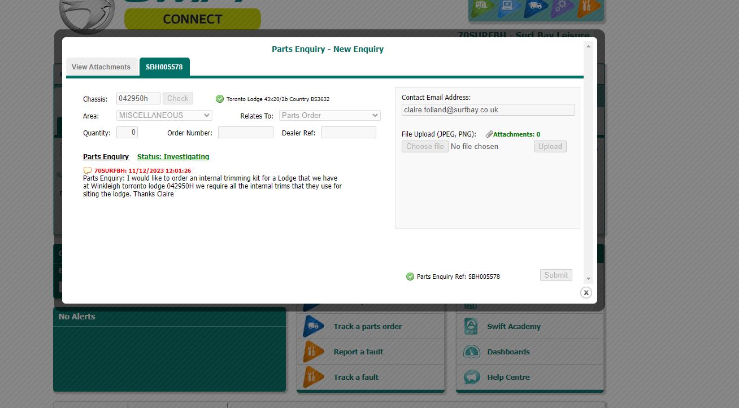Click the truck icon beside Track a parts order
This screenshot has width=739, height=408.
[x=314, y=326]
